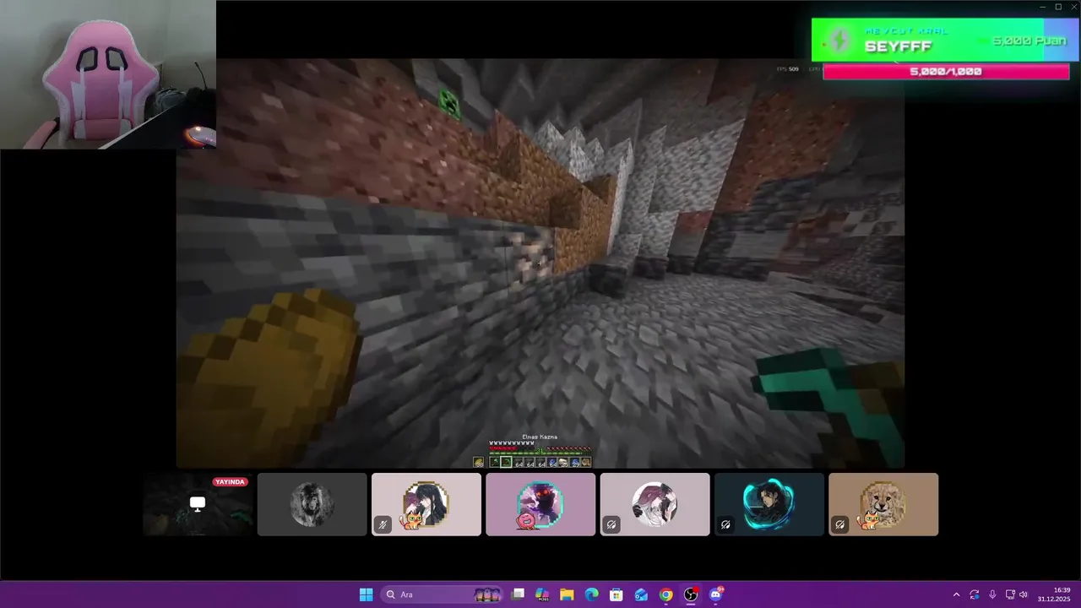Launch Microsoft 365 from the taskbar
This screenshot has width=1081, height=608.
click(542, 594)
